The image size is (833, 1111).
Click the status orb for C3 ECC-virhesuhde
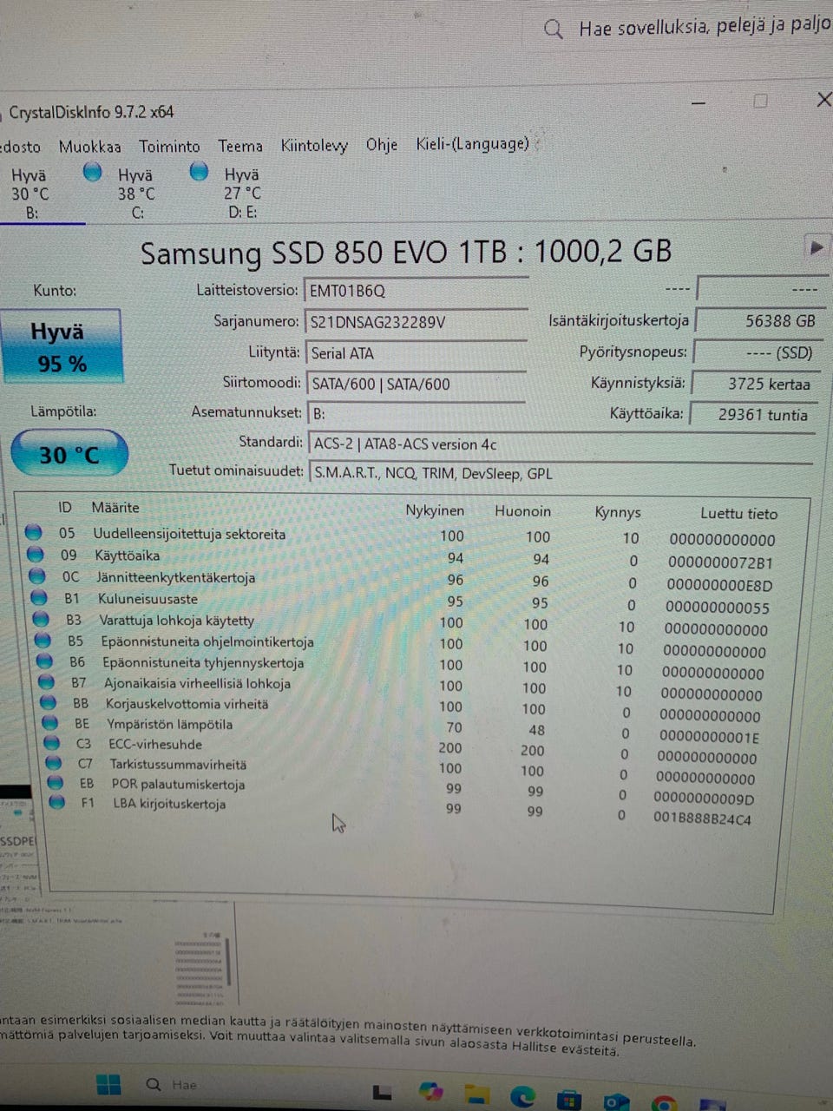[52, 743]
